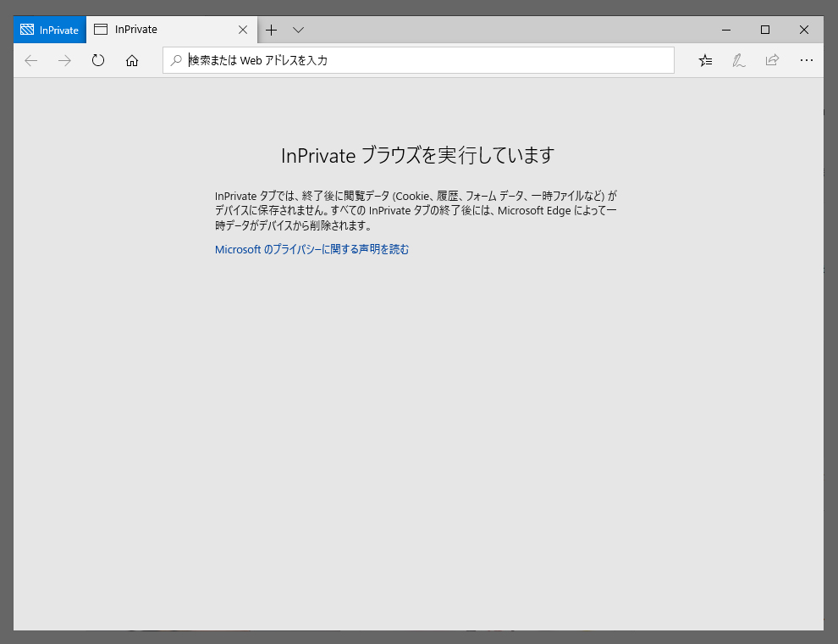This screenshot has width=838, height=644.
Task: Focus the address bar input field
Action: click(x=418, y=60)
